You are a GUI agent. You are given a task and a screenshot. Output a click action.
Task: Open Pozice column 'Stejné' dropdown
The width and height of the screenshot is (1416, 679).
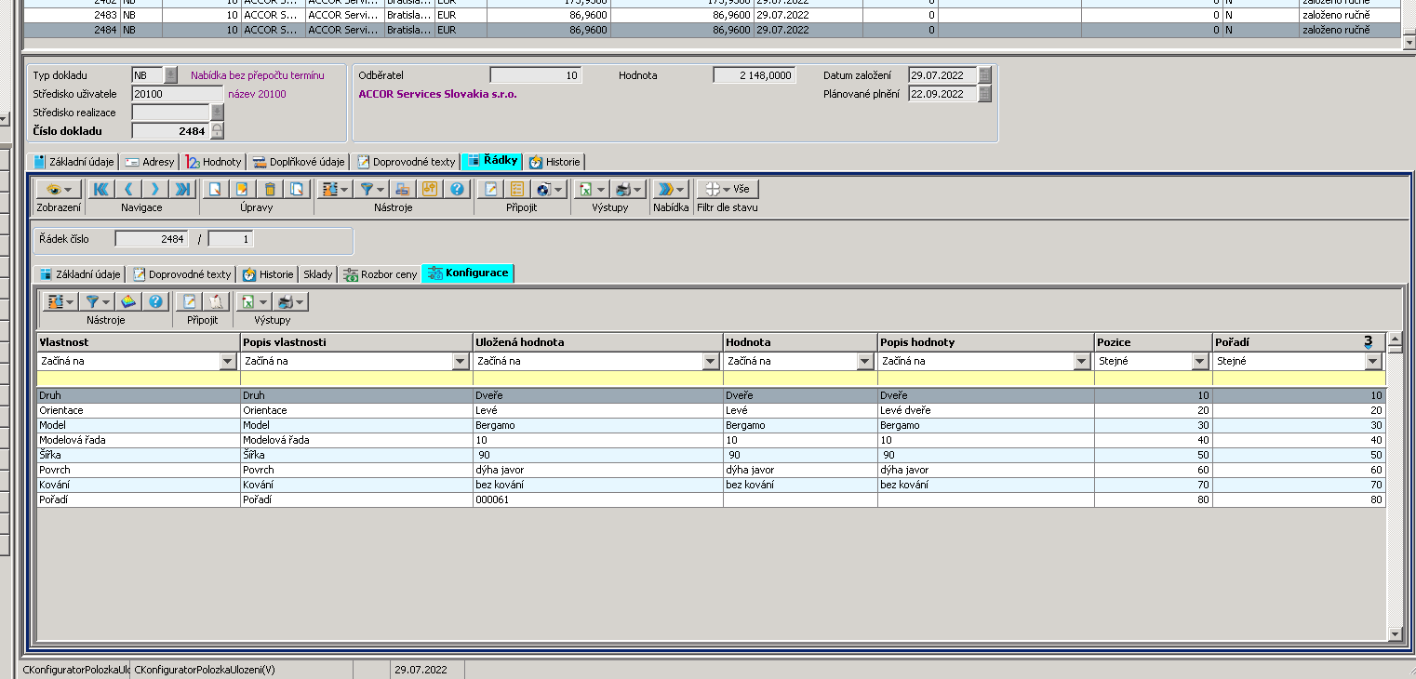1200,362
